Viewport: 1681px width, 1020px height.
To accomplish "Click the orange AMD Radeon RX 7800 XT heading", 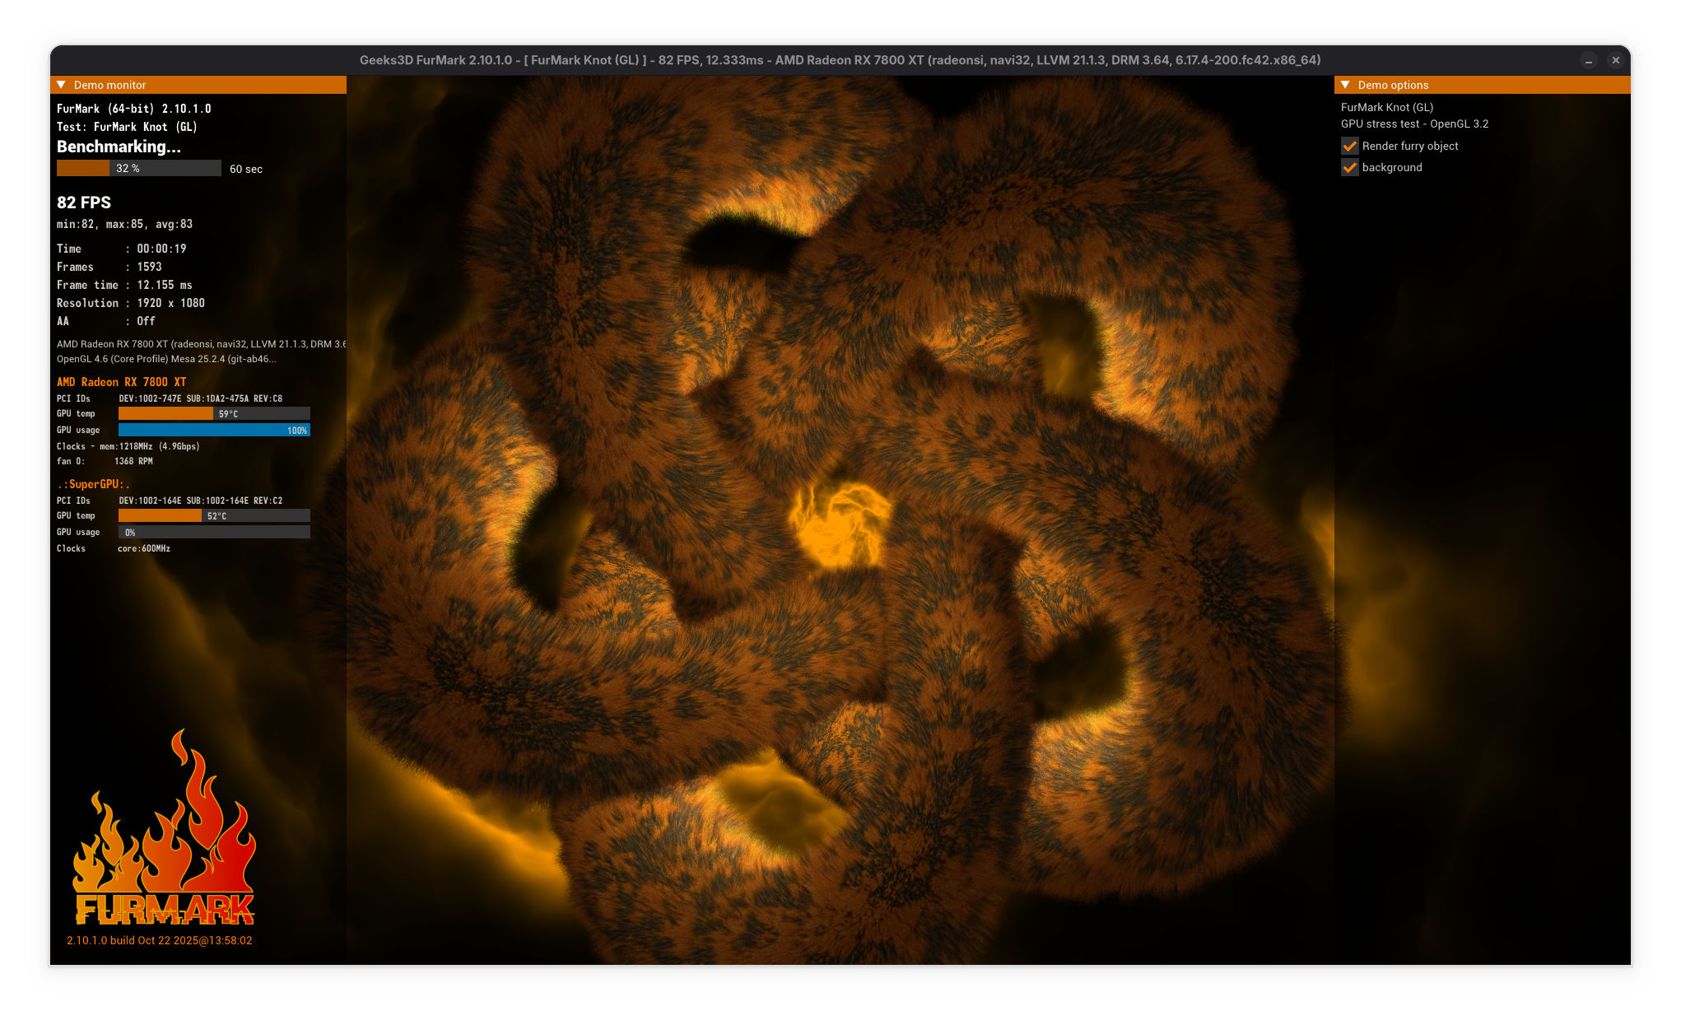I will tap(122, 382).
